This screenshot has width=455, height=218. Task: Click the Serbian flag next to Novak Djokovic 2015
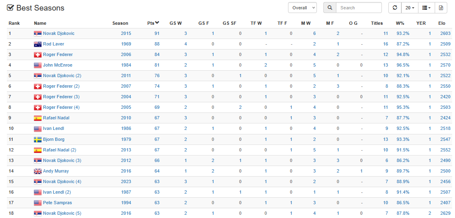coord(38,34)
